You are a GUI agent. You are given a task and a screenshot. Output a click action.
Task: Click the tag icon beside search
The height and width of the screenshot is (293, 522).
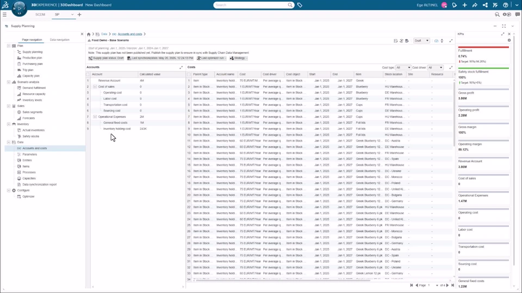pos(300,5)
